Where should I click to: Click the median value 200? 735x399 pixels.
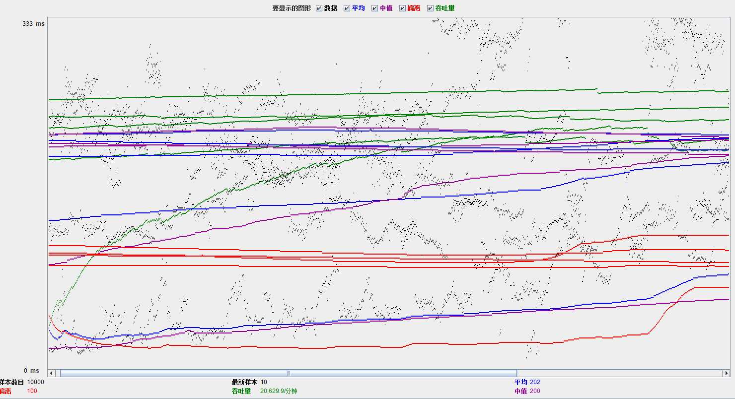pyautogui.click(x=535, y=391)
